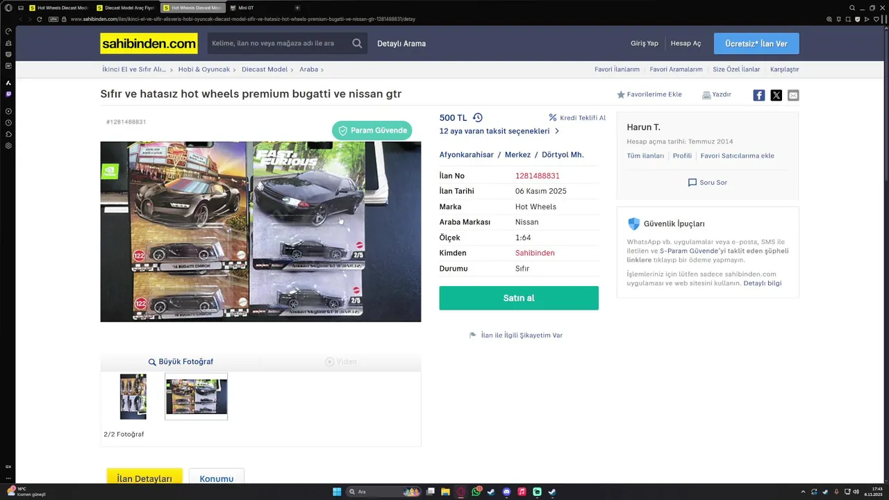Click the heart bookmark icon in address bar
The width and height of the screenshot is (889, 500).
[x=877, y=19]
